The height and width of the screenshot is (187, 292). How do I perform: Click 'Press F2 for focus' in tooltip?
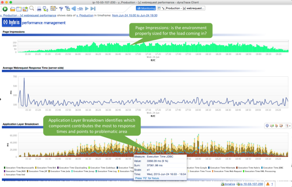[x=147, y=178]
